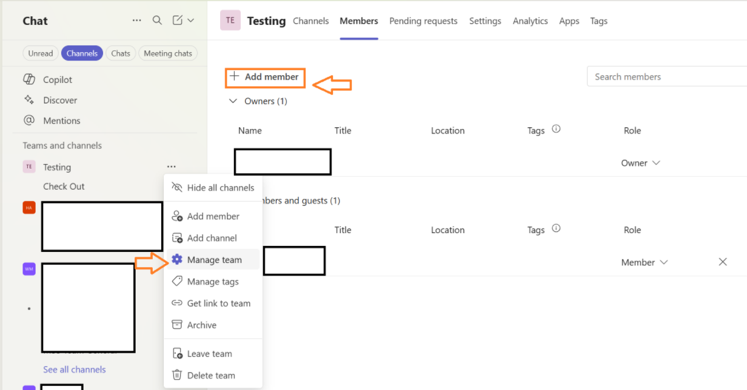This screenshot has height=390, width=747.
Task: Select the Testing team in sidebar
Action: [57, 167]
